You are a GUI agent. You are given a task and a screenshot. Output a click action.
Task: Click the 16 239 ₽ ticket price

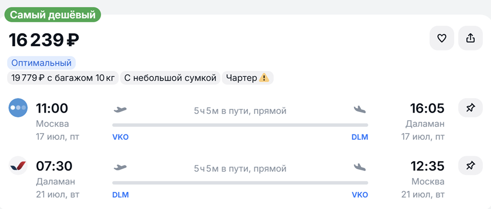tap(44, 40)
